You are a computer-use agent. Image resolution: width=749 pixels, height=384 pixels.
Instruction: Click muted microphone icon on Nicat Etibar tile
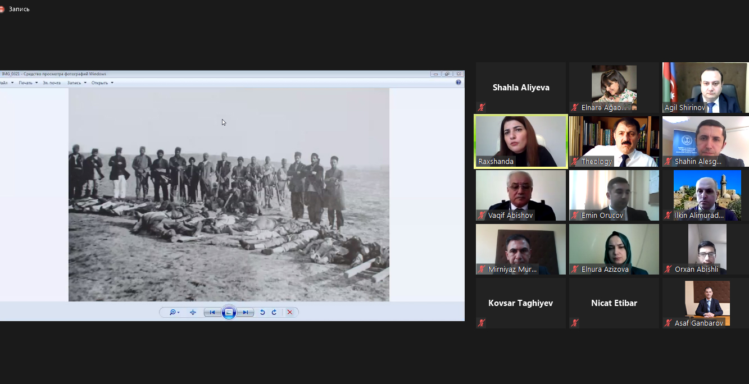pyautogui.click(x=575, y=323)
